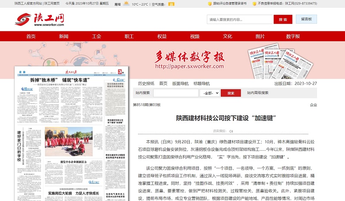The height and width of the screenshot is (201, 345).
Task: Click the red 搜索 button for site search
Action: (231, 93)
